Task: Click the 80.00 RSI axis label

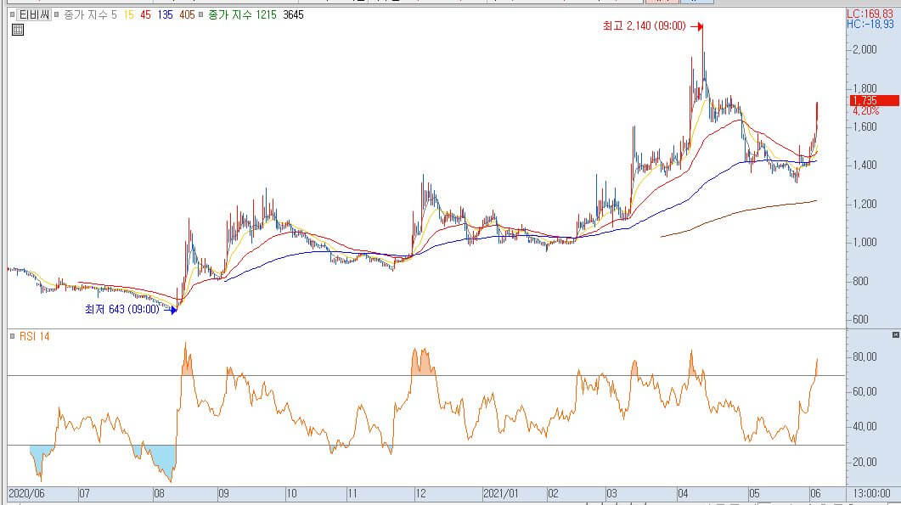Action: point(864,356)
